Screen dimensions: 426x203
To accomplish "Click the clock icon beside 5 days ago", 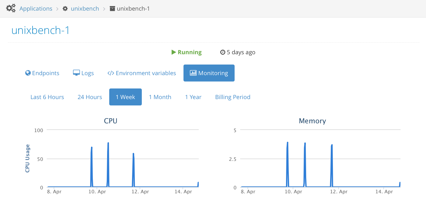I will coord(223,52).
